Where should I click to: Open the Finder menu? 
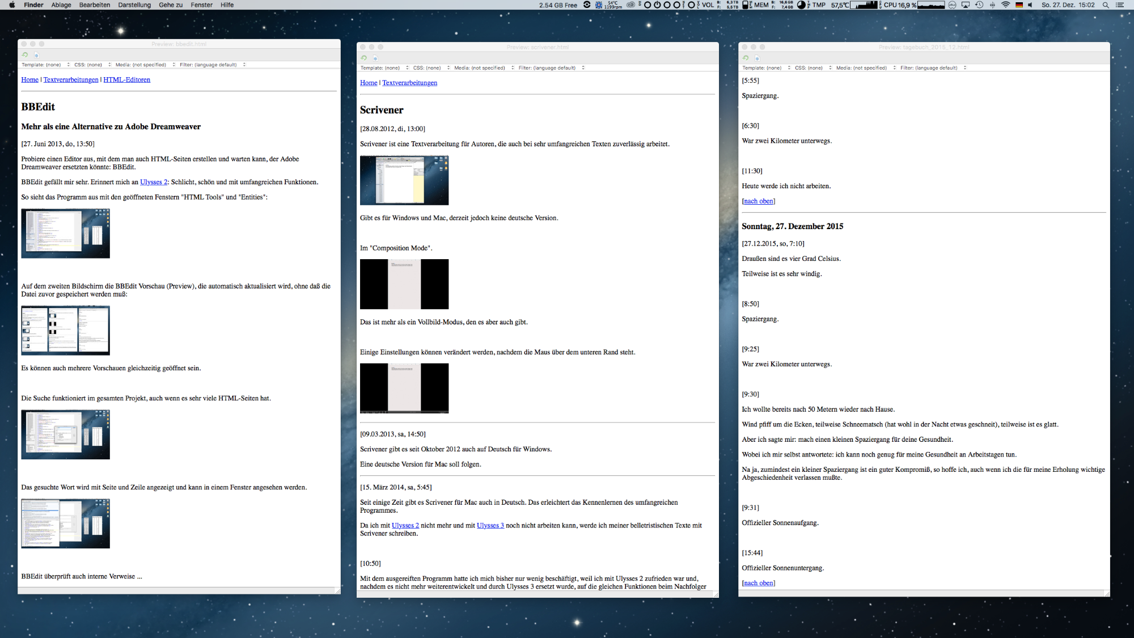tap(33, 5)
